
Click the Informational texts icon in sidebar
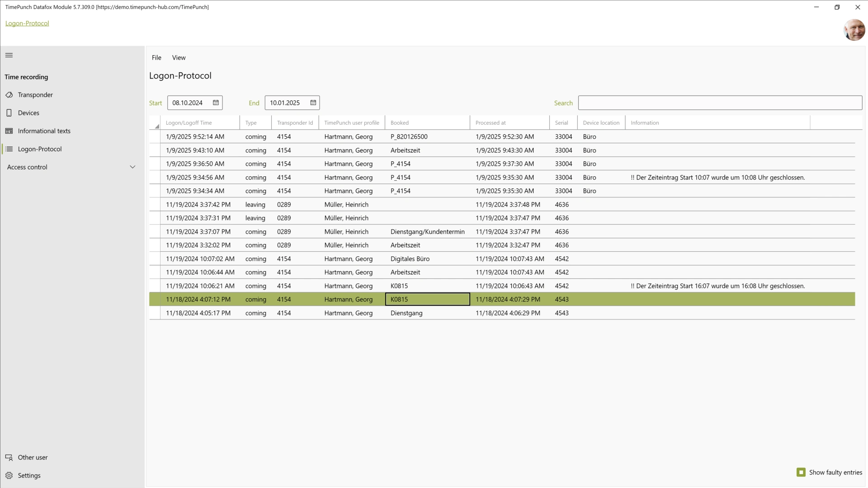pyautogui.click(x=8, y=131)
